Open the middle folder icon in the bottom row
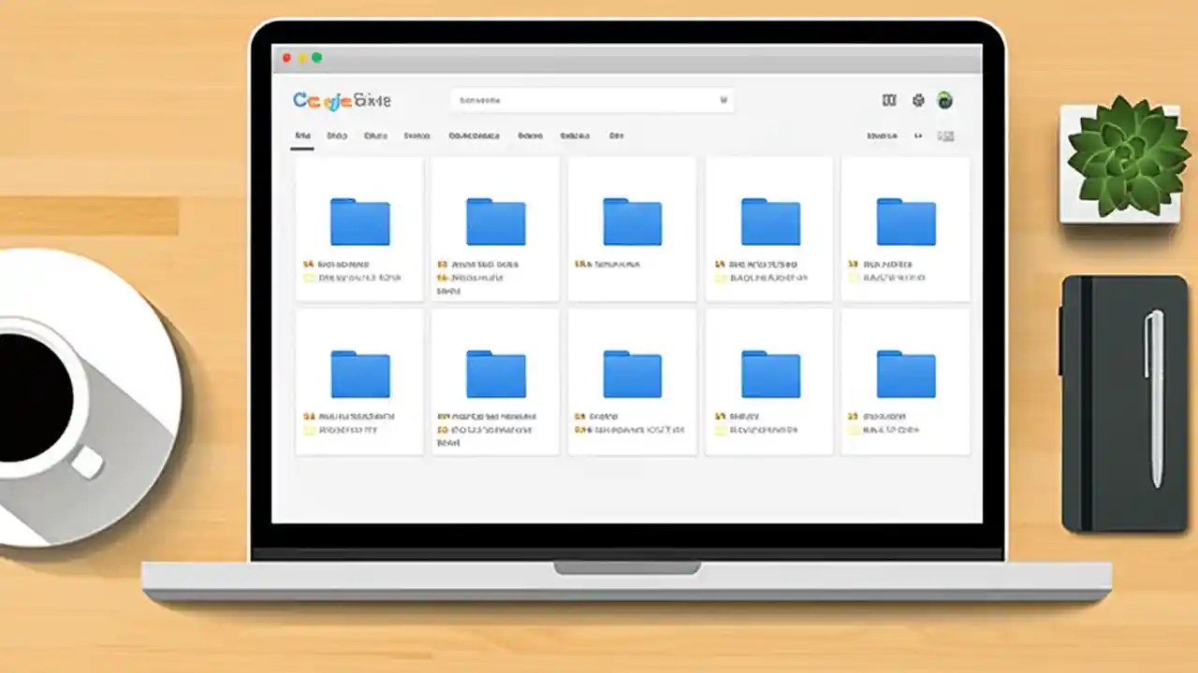 (x=633, y=373)
